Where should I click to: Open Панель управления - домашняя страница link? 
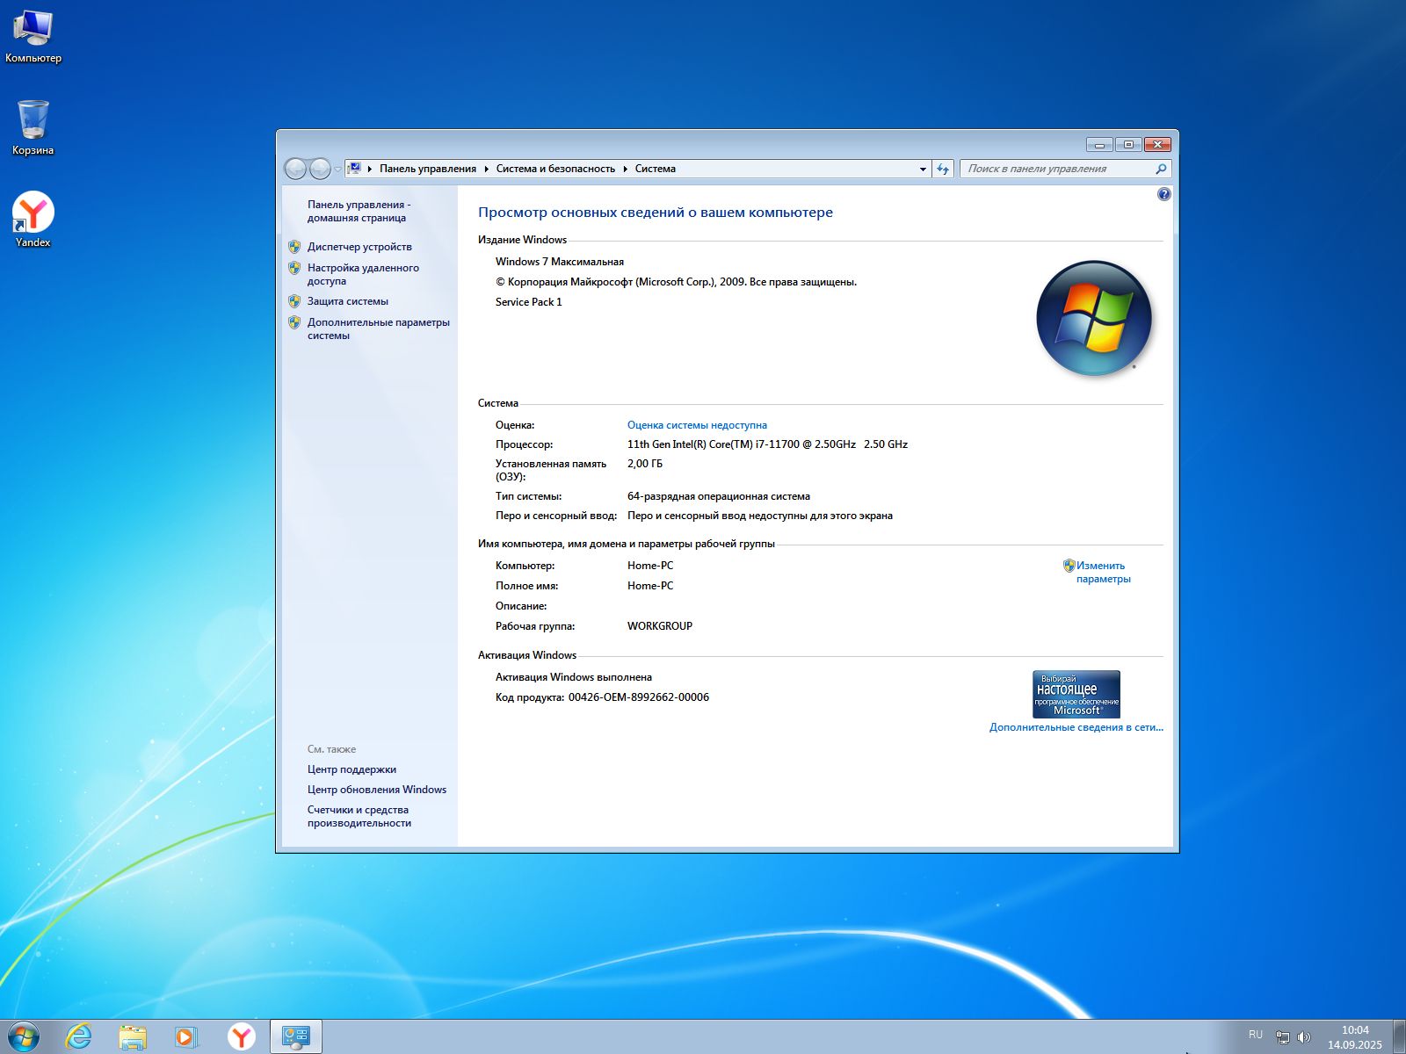click(359, 211)
